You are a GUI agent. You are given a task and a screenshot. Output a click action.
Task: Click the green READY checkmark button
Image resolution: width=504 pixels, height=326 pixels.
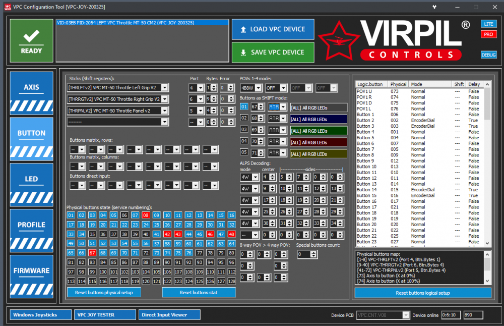pyautogui.click(x=31, y=40)
